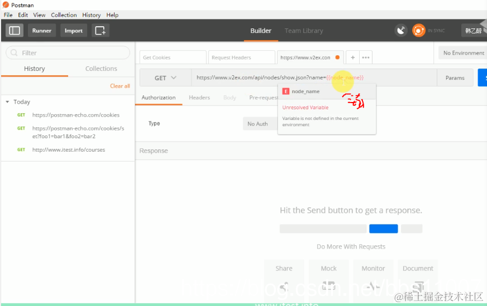Click the Params button
The height and width of the screenshot is (306, 487).
(455, 78)
